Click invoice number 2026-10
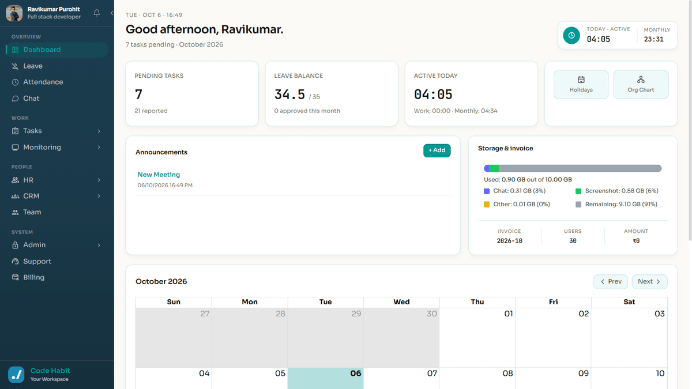The width and height of the screenshot is (692, 389). [510, 241]
